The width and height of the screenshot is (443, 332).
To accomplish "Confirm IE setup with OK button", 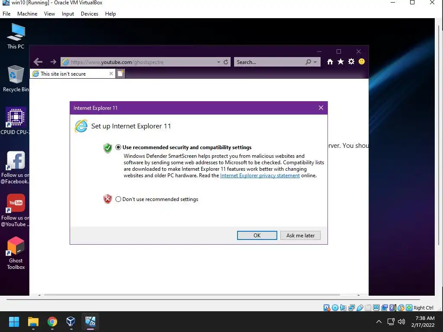I will 257,236.
